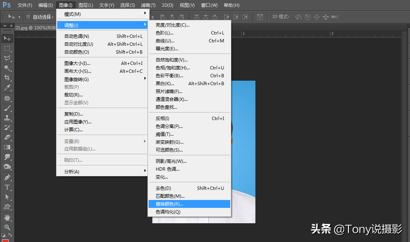The width and height of the screenshot is (410, 242).
Task: Select the Path Selection tool
Action: click(7, 197)
